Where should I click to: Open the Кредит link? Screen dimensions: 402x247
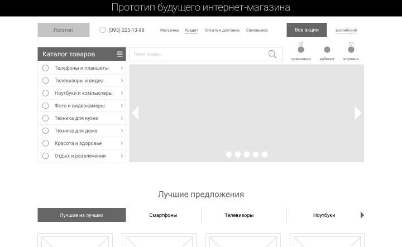192,30
